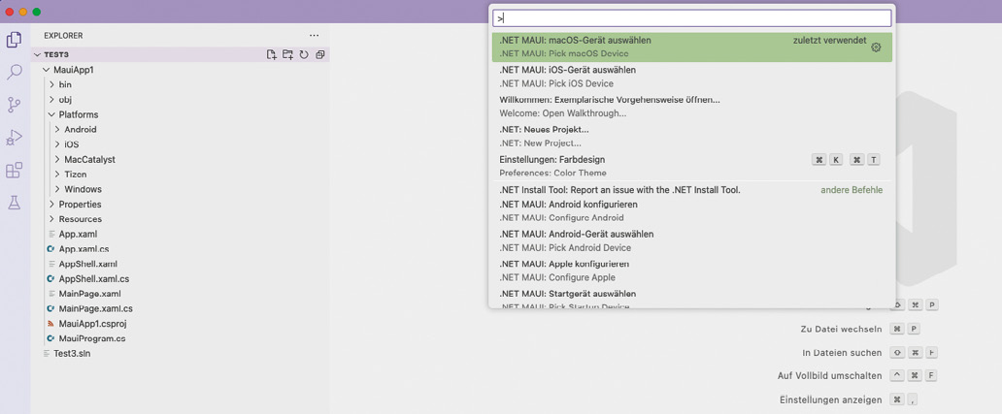
Task: Select '.NET MAUI: Apple konfigurieren' command
Action: tap(692, 271)
